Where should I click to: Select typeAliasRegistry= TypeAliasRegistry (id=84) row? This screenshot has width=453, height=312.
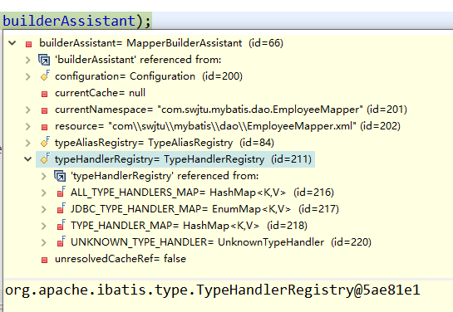pos(165,143)
